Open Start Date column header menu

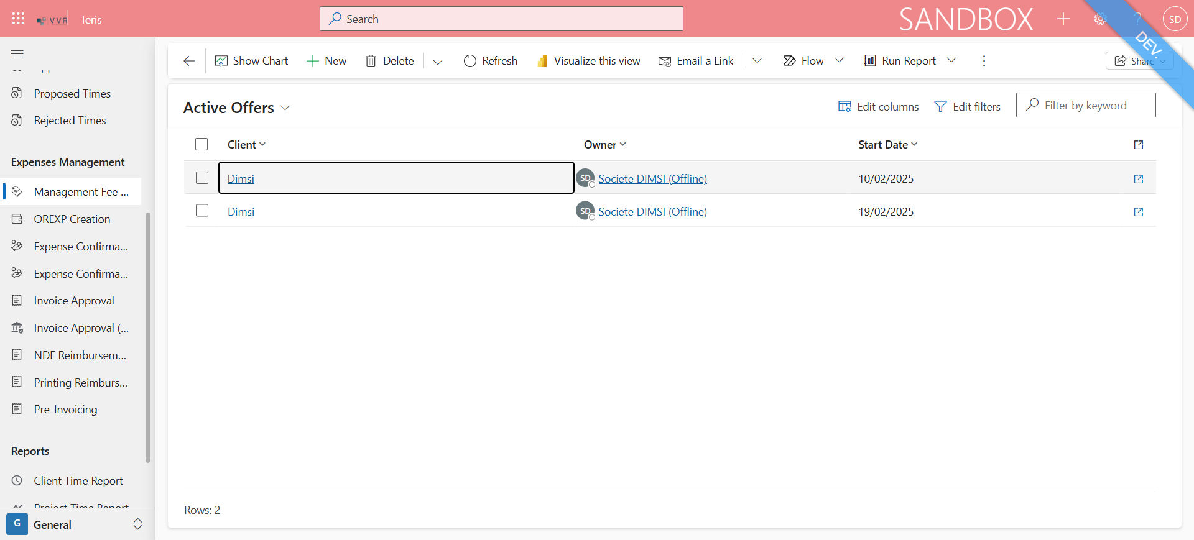887,144
